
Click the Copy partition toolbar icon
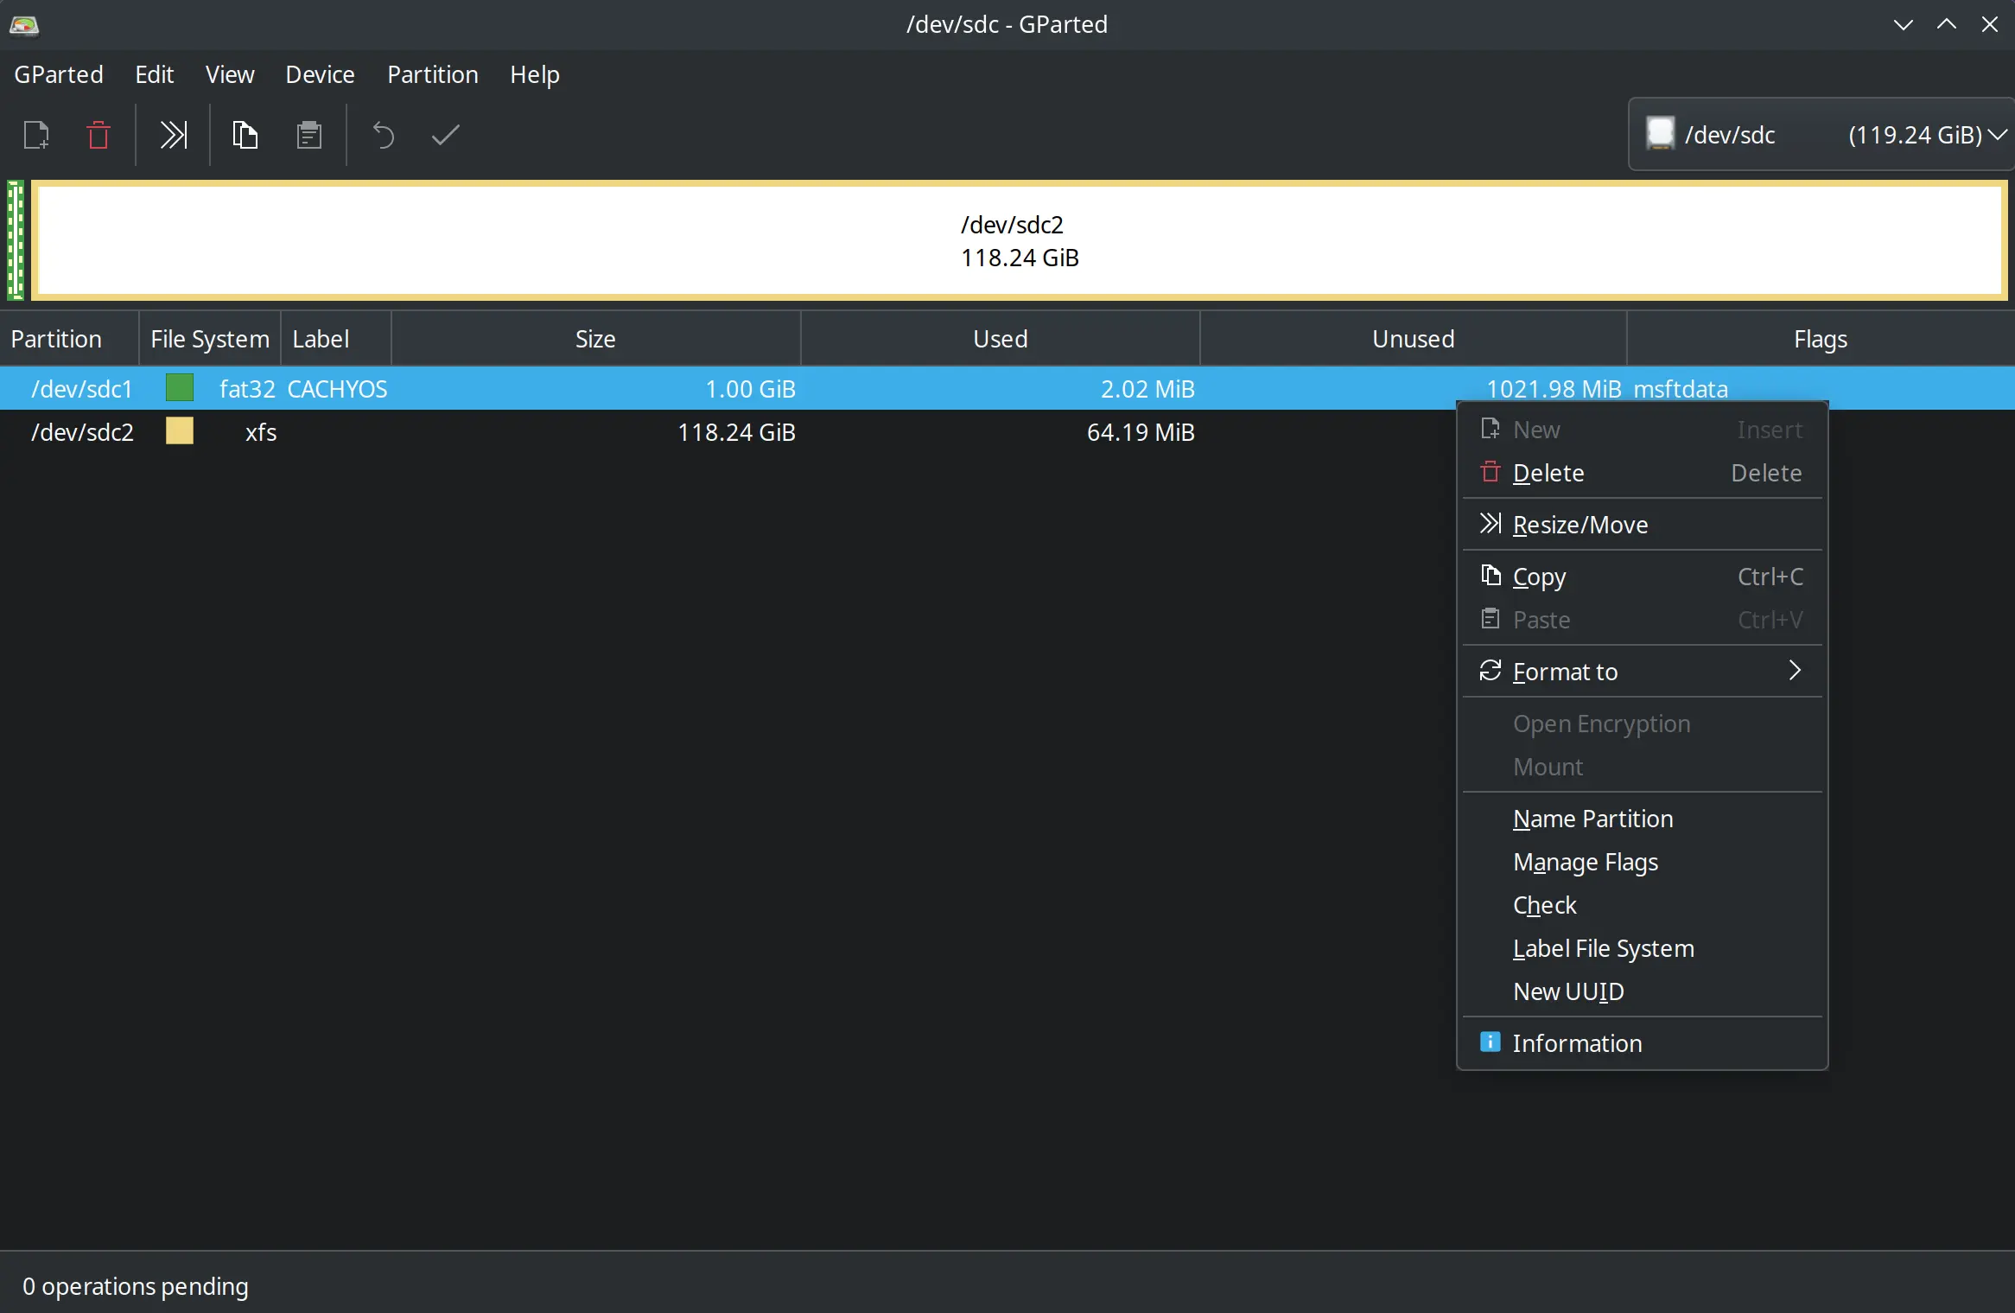point(245,136)
